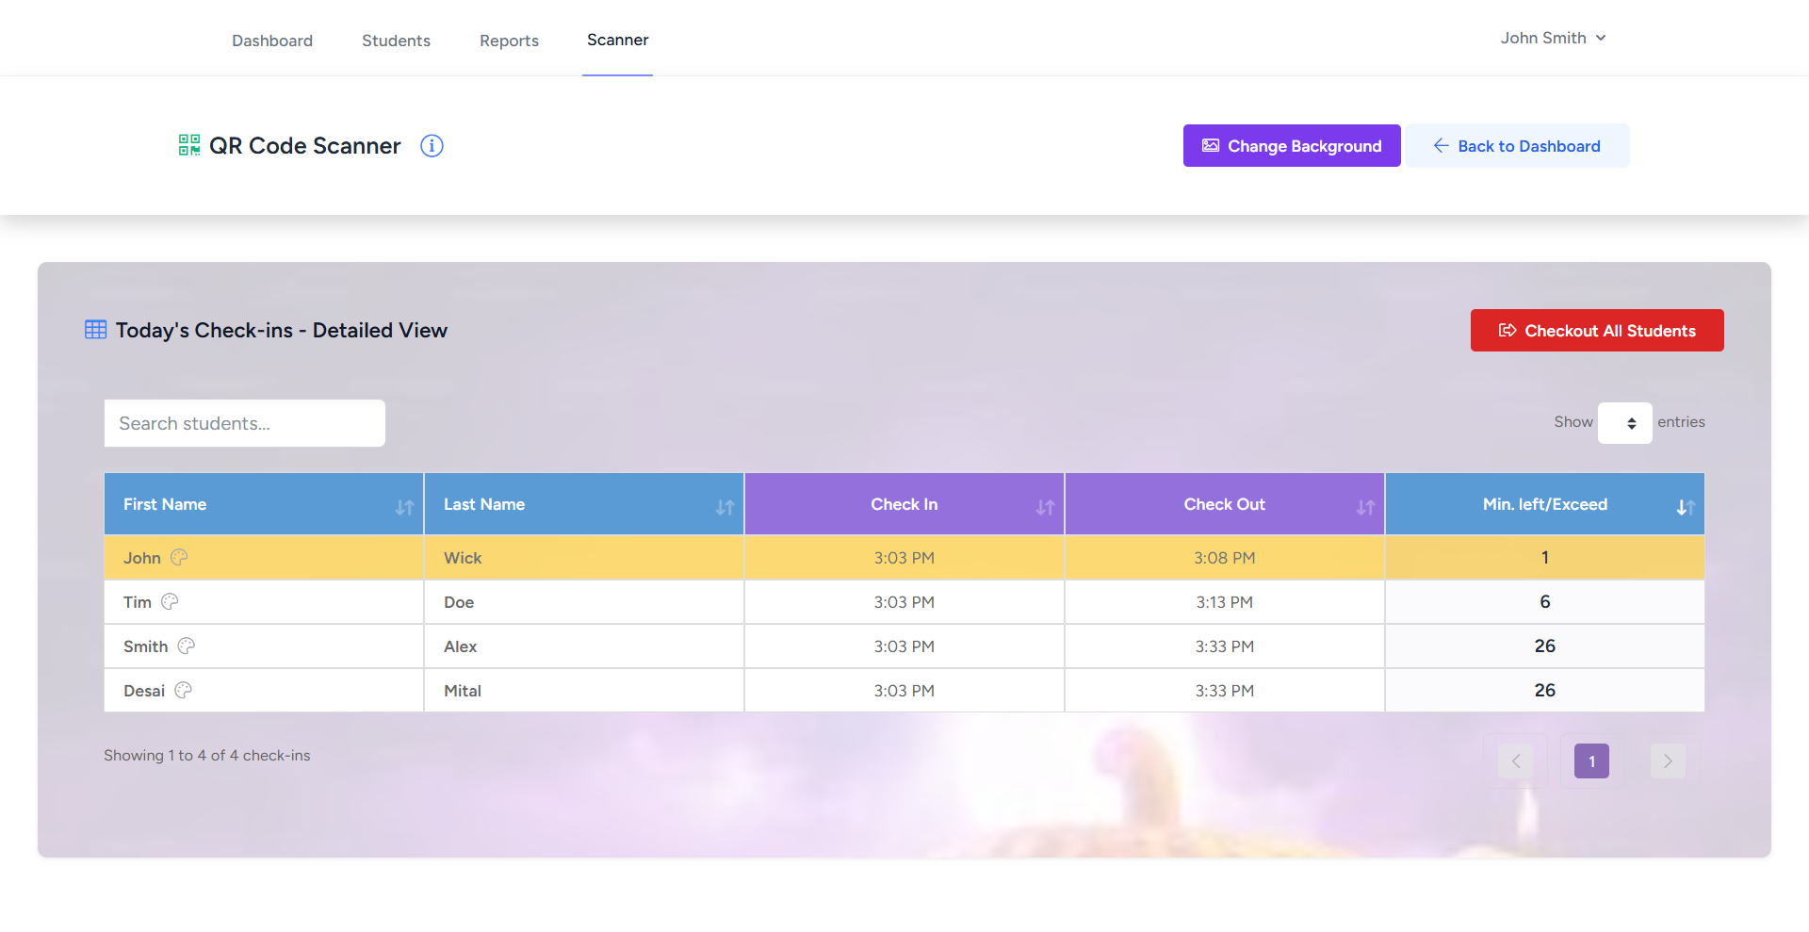Viewport: 1809px width, 932px height.
Task: Focus the Search students input field
Action: pos(245,424)
